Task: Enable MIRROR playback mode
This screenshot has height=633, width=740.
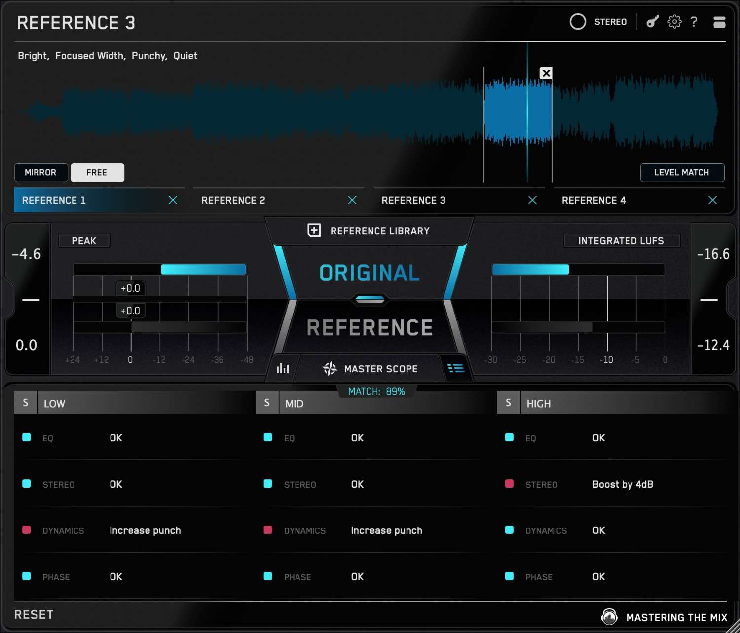Action: (41, 173)
